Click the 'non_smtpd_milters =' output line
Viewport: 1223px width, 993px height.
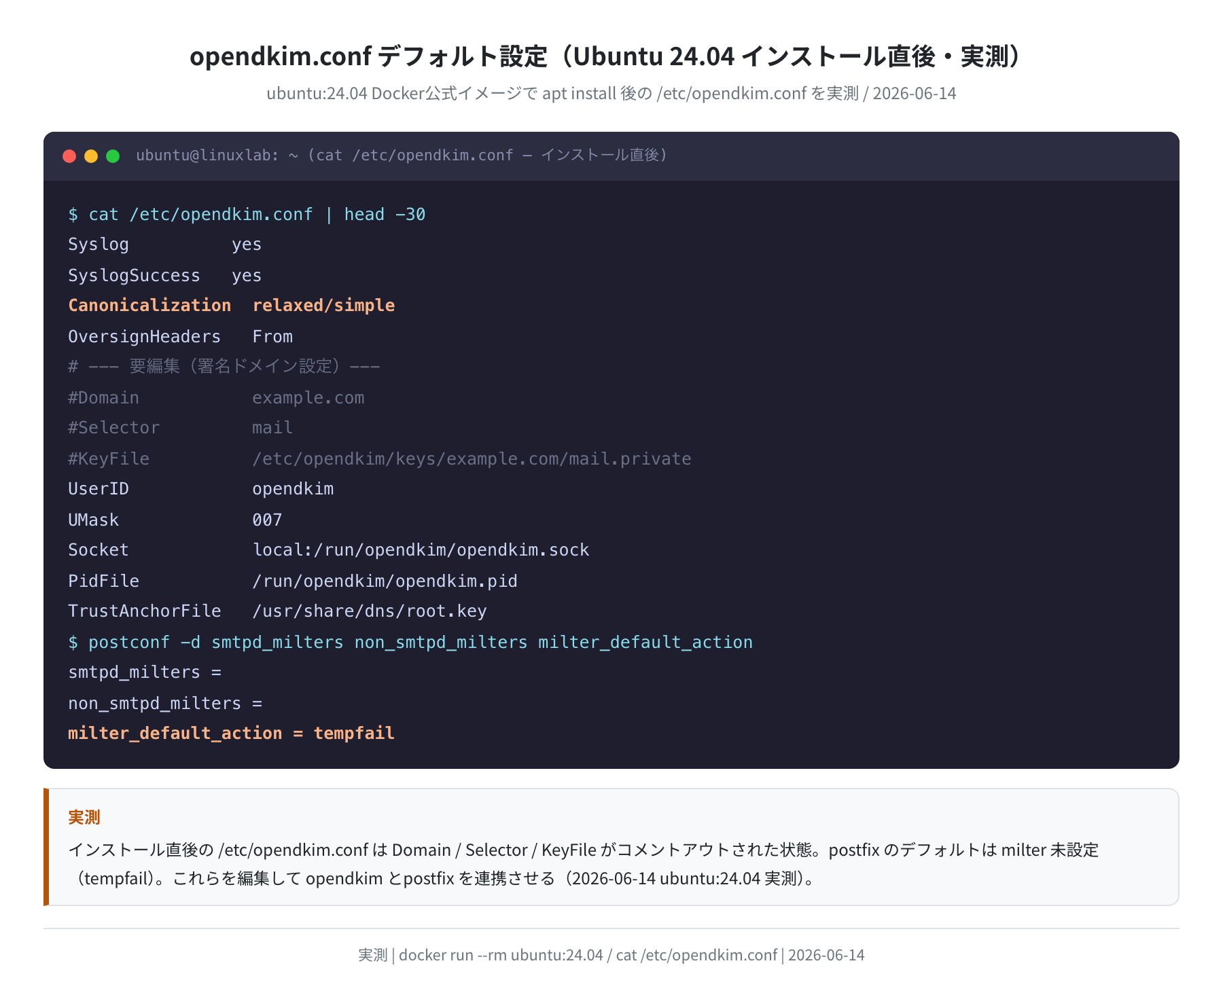click(x=165, y=704)
